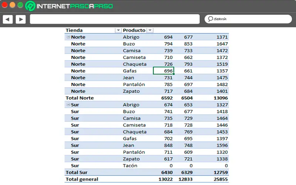Click the green window maximize dot
Screen dimensions: 296x185
pos(20,5)
